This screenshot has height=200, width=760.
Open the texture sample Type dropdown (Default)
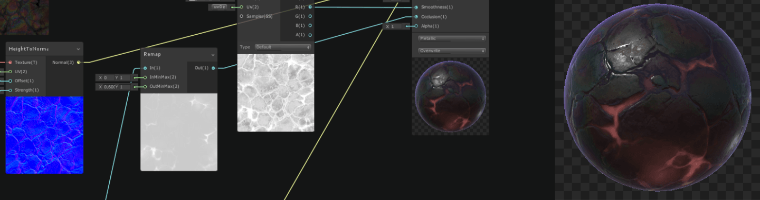(x=283, y=47)
